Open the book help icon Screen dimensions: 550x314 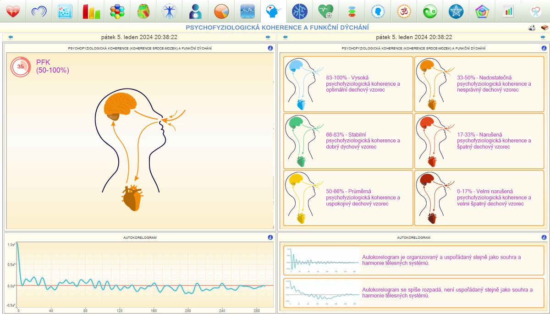544,28
